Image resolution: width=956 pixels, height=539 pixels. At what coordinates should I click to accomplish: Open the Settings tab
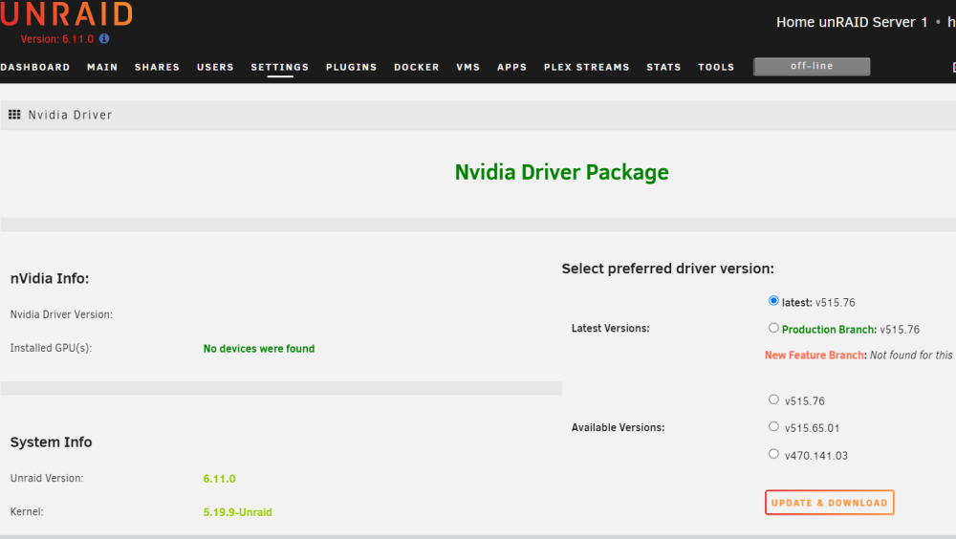pyautogui.click(x=280, y=67)
